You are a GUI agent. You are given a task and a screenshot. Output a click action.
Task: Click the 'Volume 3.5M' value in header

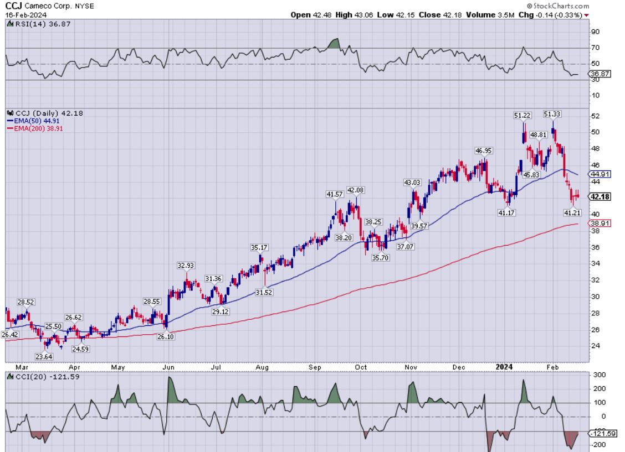[x=490, y=15]
